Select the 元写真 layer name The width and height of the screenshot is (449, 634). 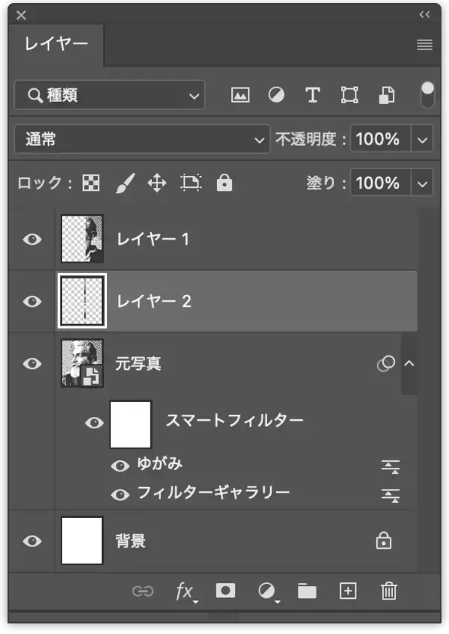click(138, 364)
